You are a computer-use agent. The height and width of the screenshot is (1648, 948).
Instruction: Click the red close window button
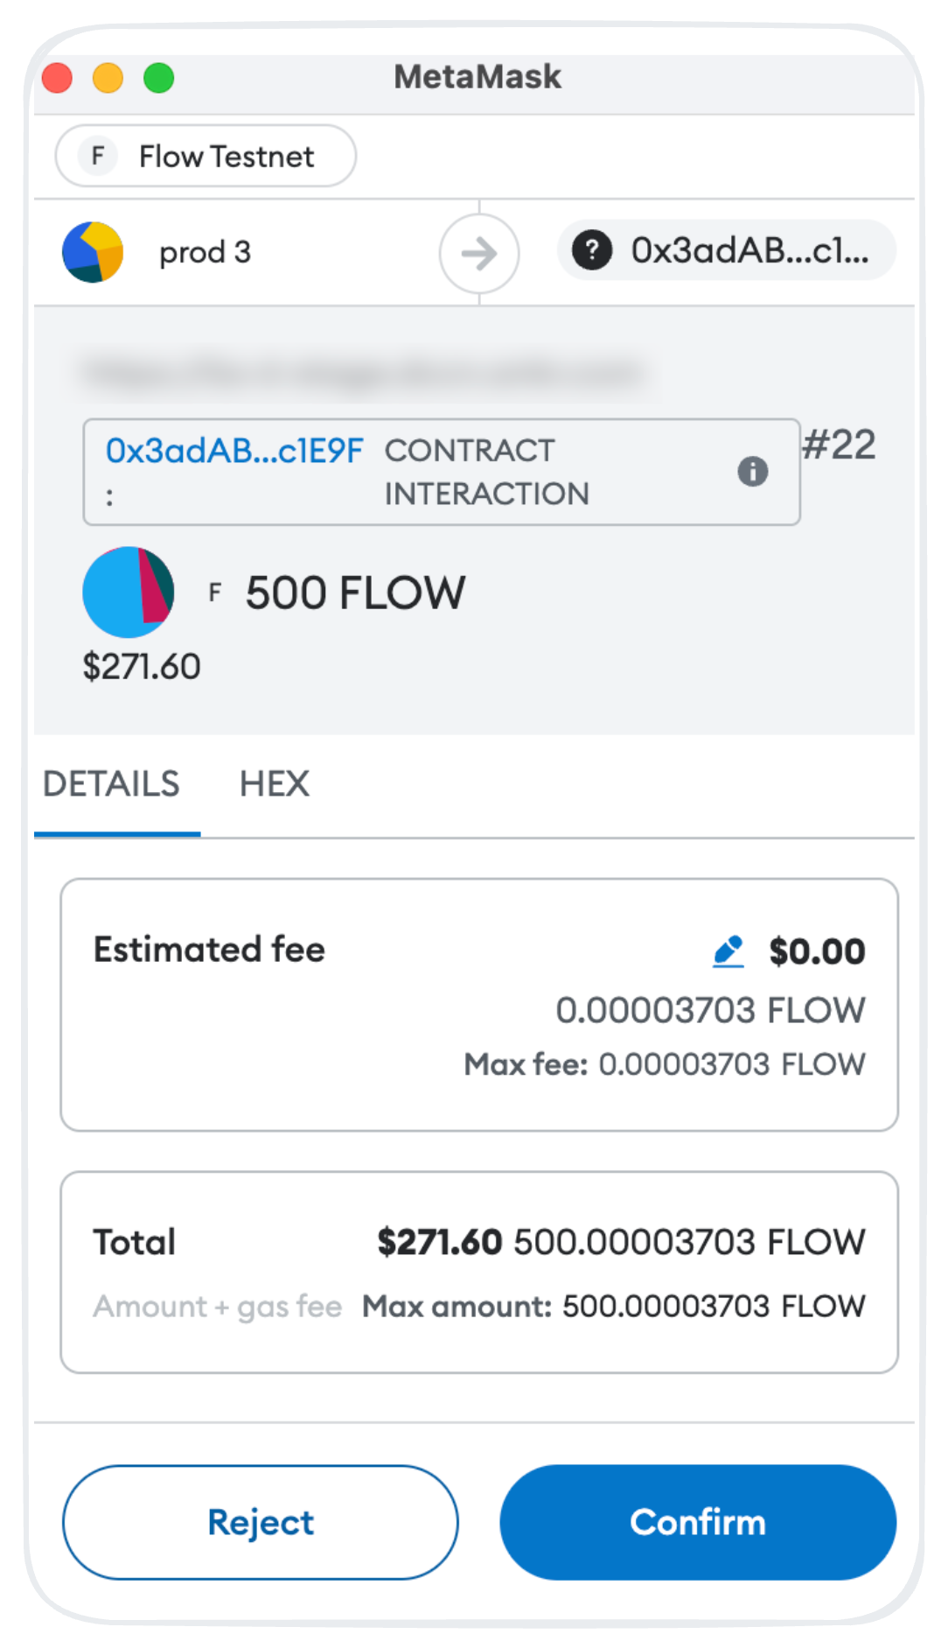[57, 78]
